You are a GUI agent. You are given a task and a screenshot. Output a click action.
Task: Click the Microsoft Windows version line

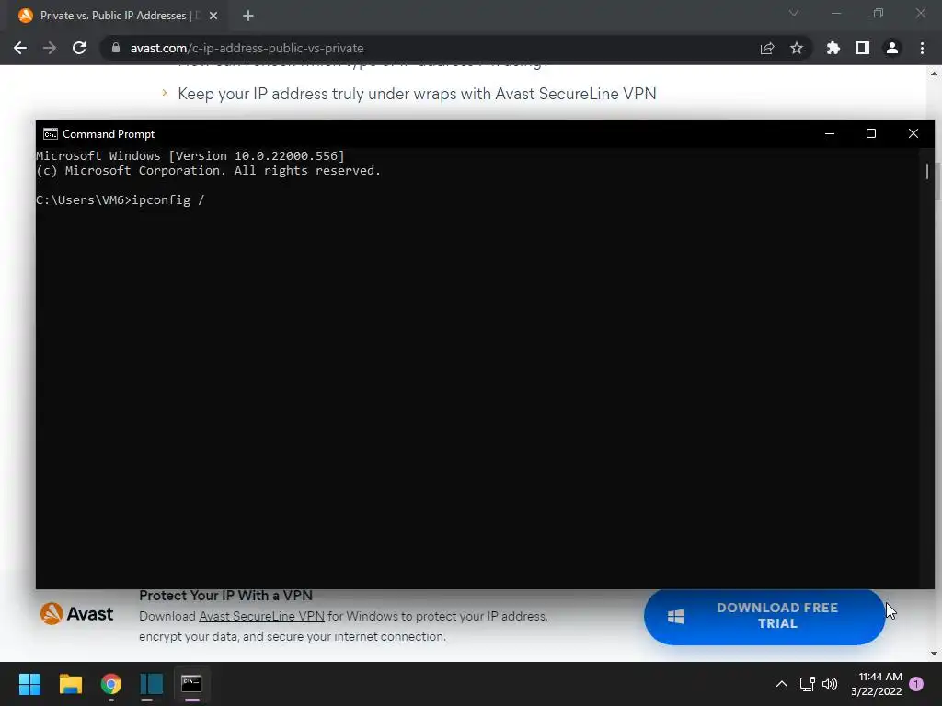pyautogui.click(x=190, y=156)
